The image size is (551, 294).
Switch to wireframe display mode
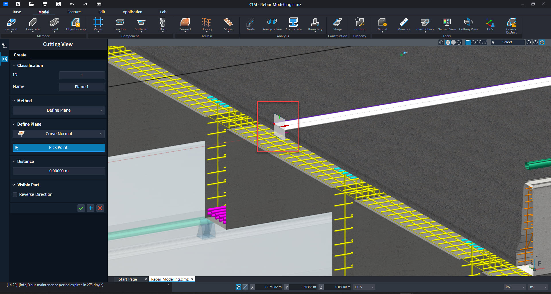click(x=459, y=42)
